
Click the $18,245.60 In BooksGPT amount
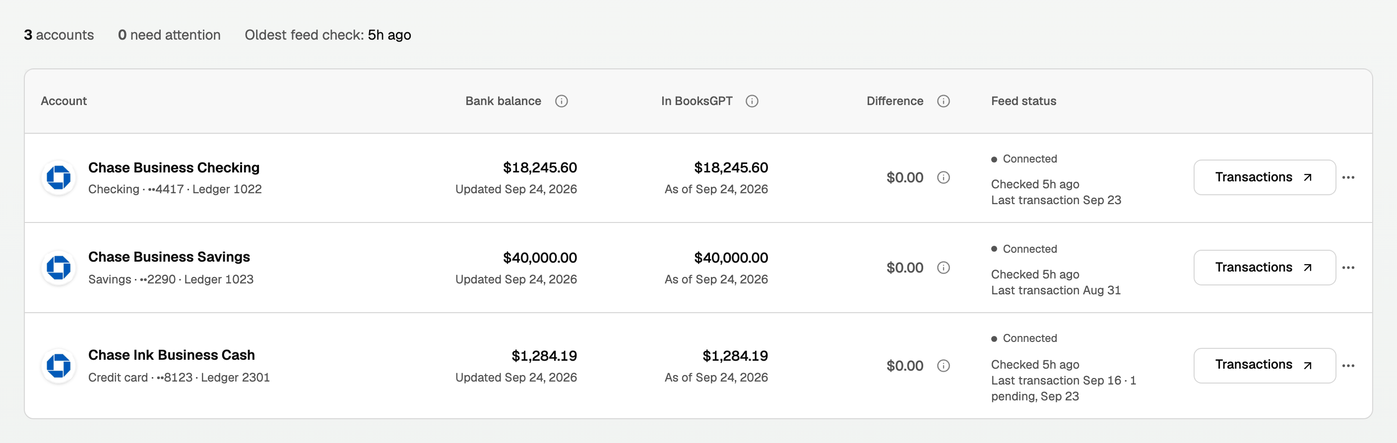[730, 168]
